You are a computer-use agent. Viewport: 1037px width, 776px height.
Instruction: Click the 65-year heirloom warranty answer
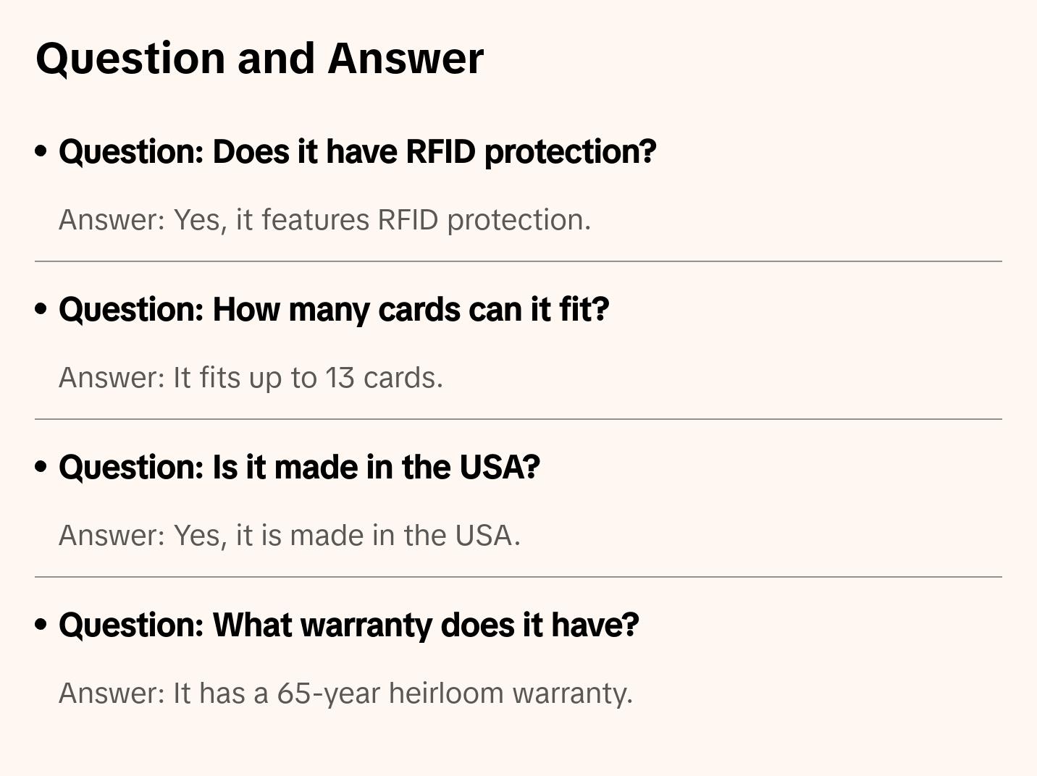(345, 693)
